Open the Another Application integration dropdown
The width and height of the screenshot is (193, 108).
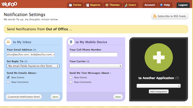pyautogui.click(x=159, y=86)
